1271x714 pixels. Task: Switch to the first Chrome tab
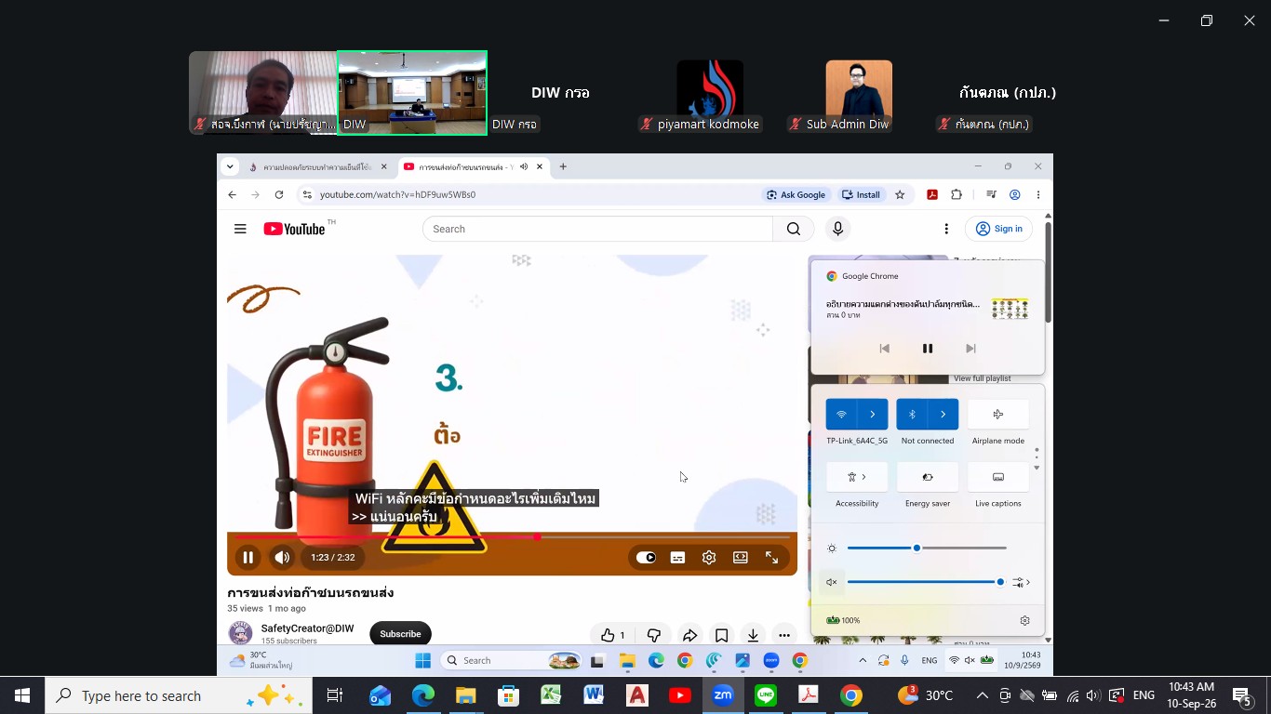tap(311, 167)
